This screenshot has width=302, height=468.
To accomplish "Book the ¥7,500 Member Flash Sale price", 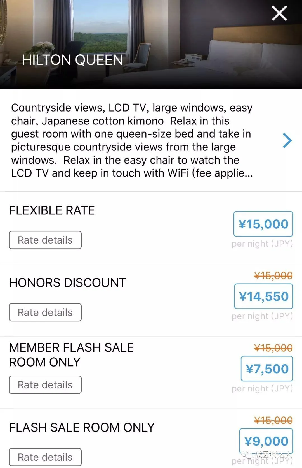I will [x=267, y=369].
